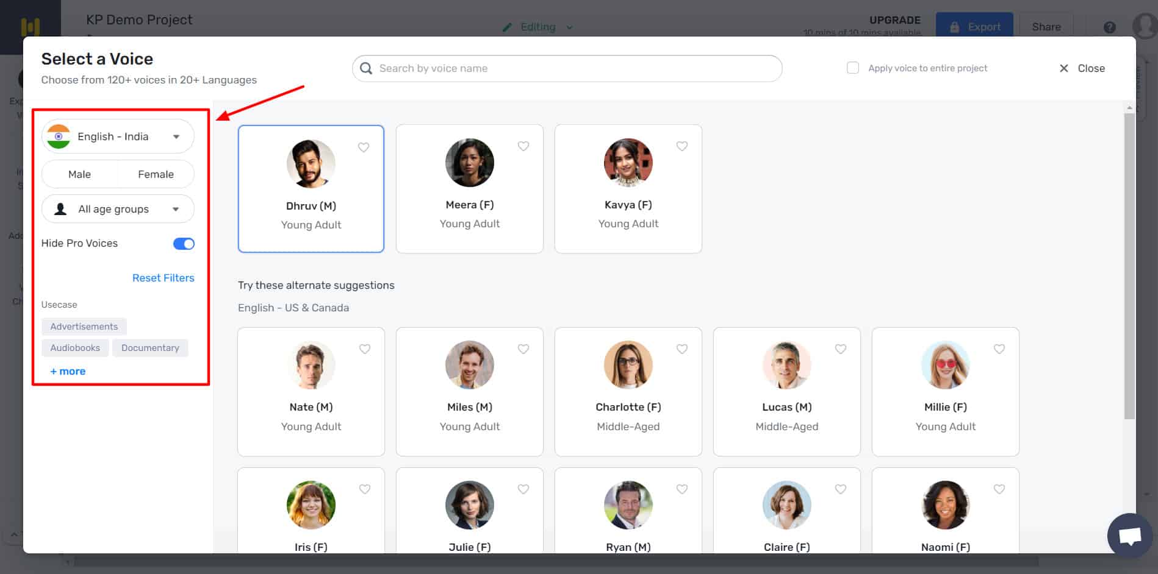Screen dimensions: 1158x574
Task: Click the India flag icon
Action: pos(59,136)
